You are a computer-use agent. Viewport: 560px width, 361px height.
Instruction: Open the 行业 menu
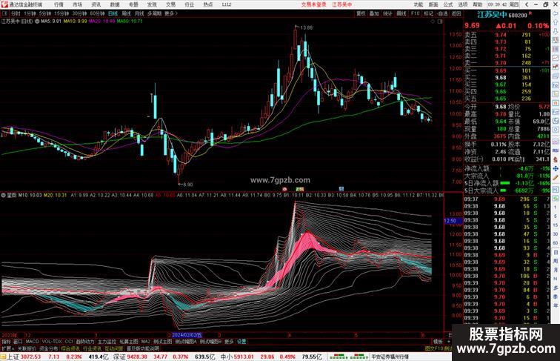190,4
